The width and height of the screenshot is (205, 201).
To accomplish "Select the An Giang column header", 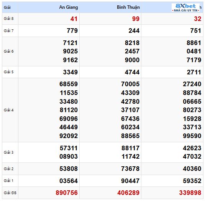I will click(69, 7).
